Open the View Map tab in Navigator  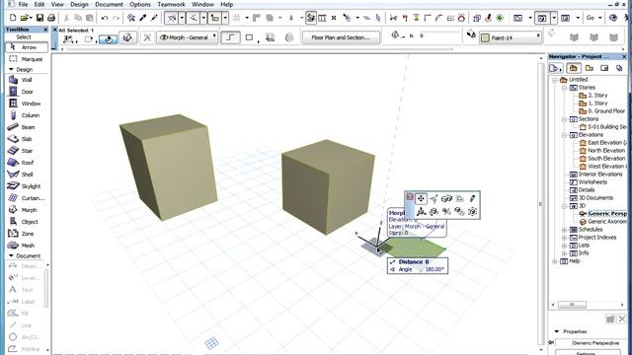click(589, 68)
